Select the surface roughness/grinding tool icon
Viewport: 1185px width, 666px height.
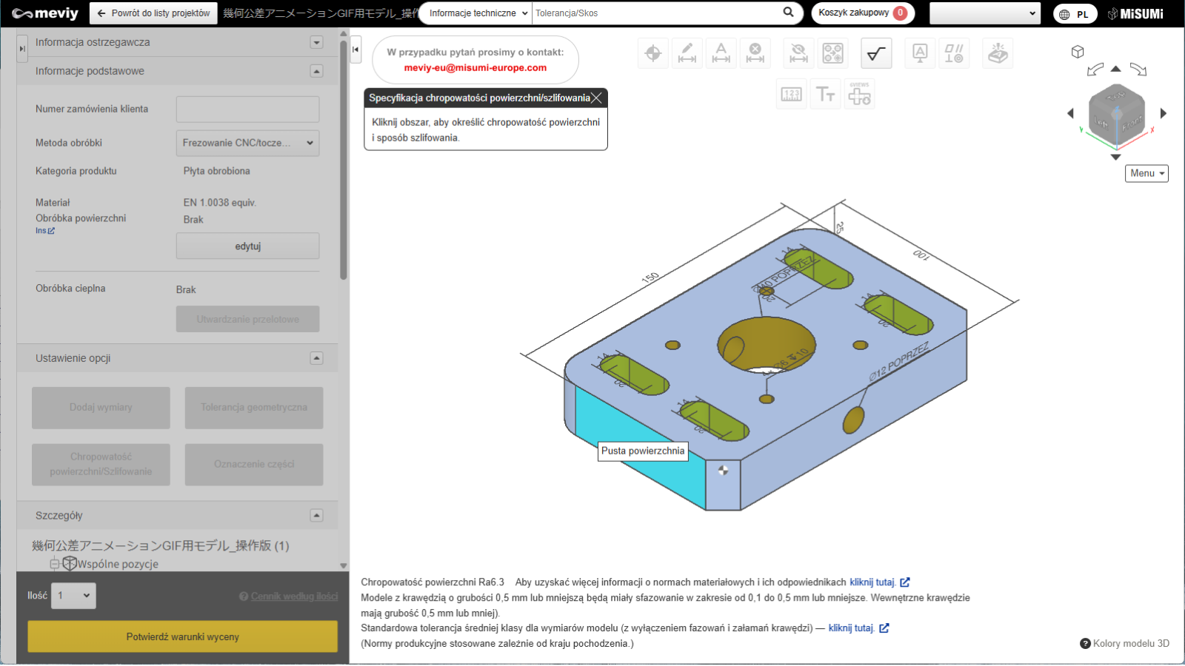pos(876,53)
